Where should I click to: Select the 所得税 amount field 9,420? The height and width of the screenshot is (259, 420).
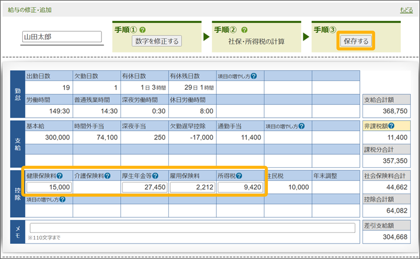point(240,188)
